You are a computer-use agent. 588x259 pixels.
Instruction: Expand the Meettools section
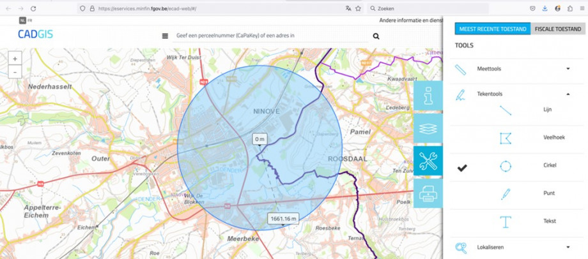(568, 69)
